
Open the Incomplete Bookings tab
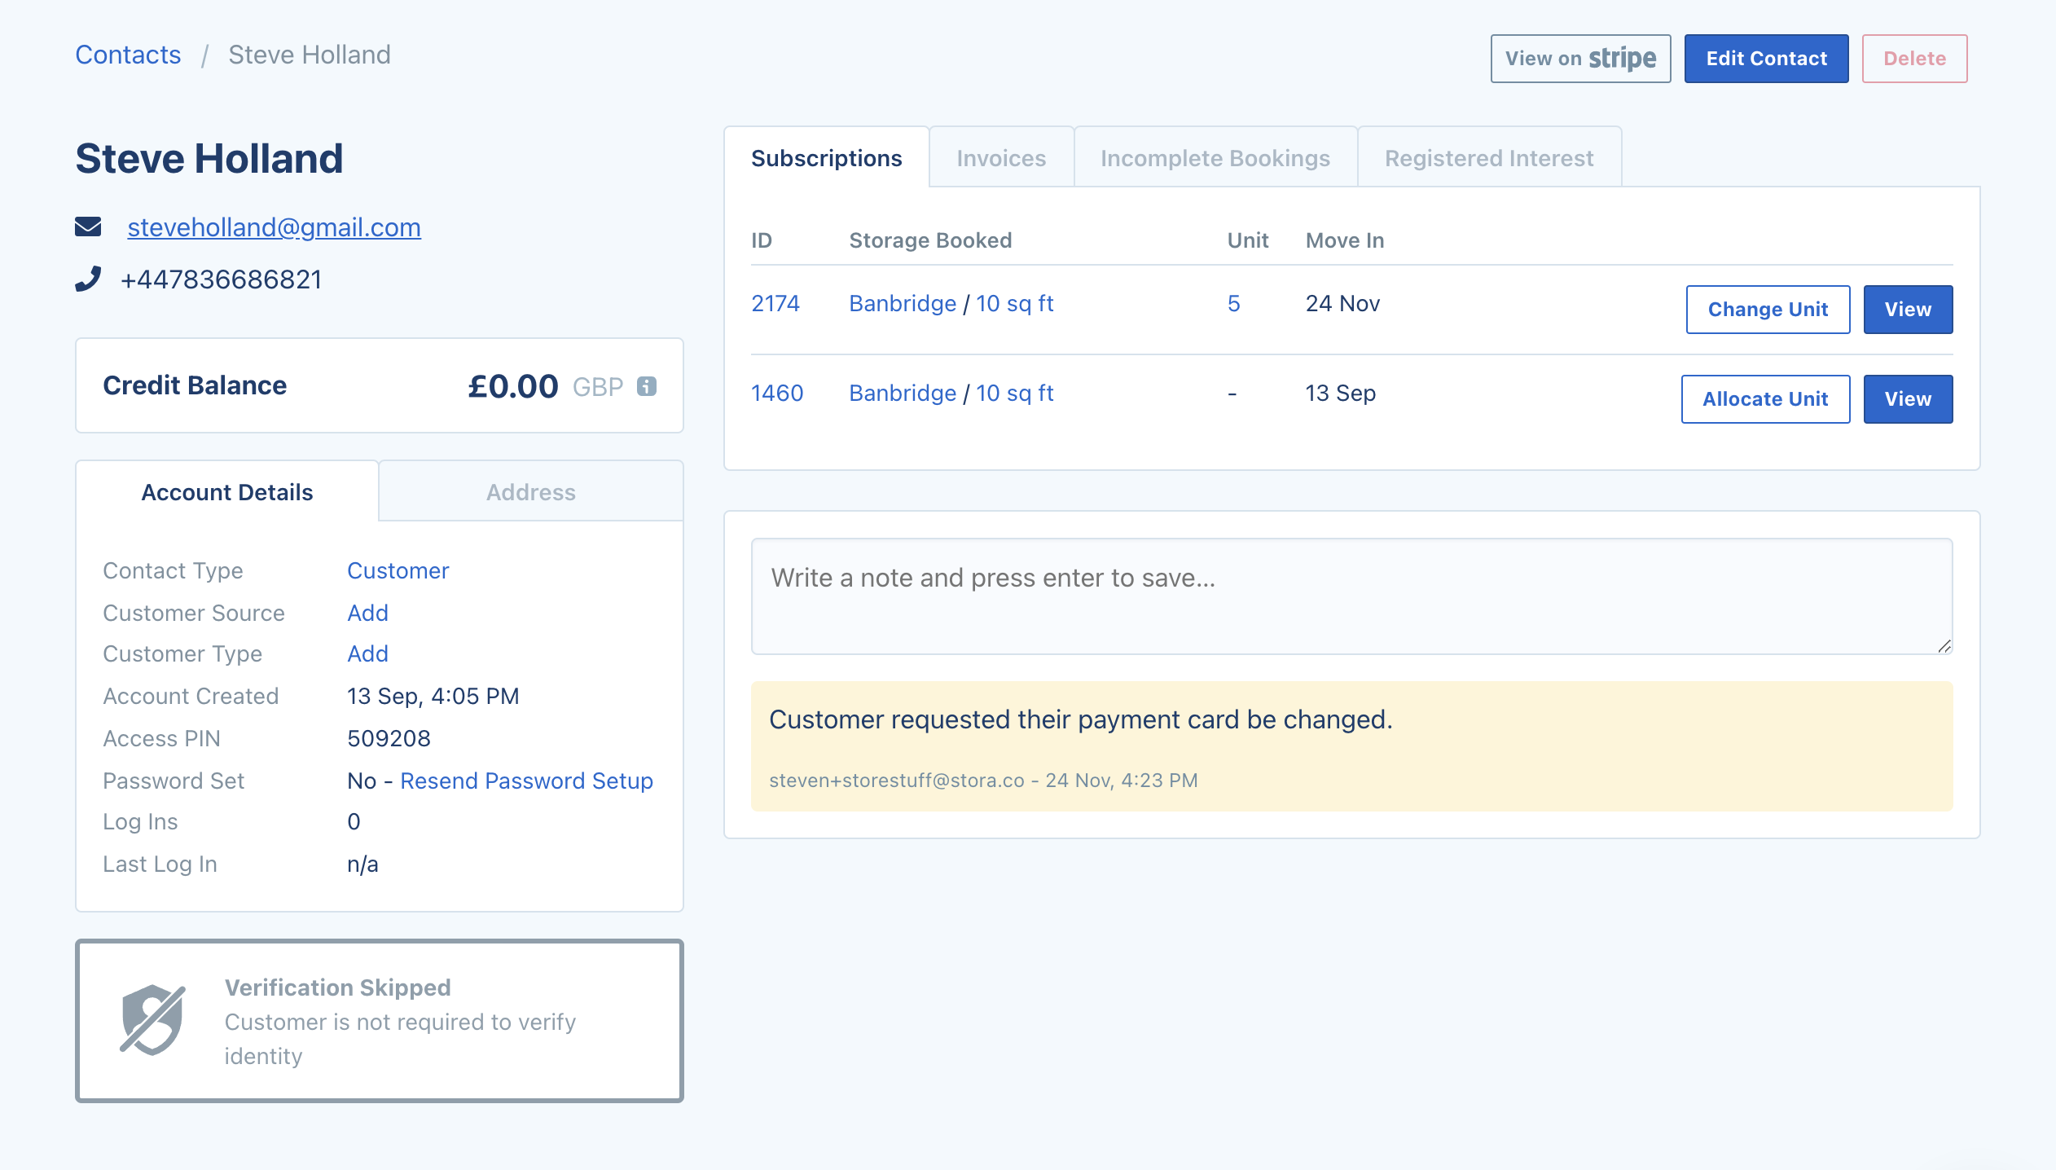coord(1215,158)
